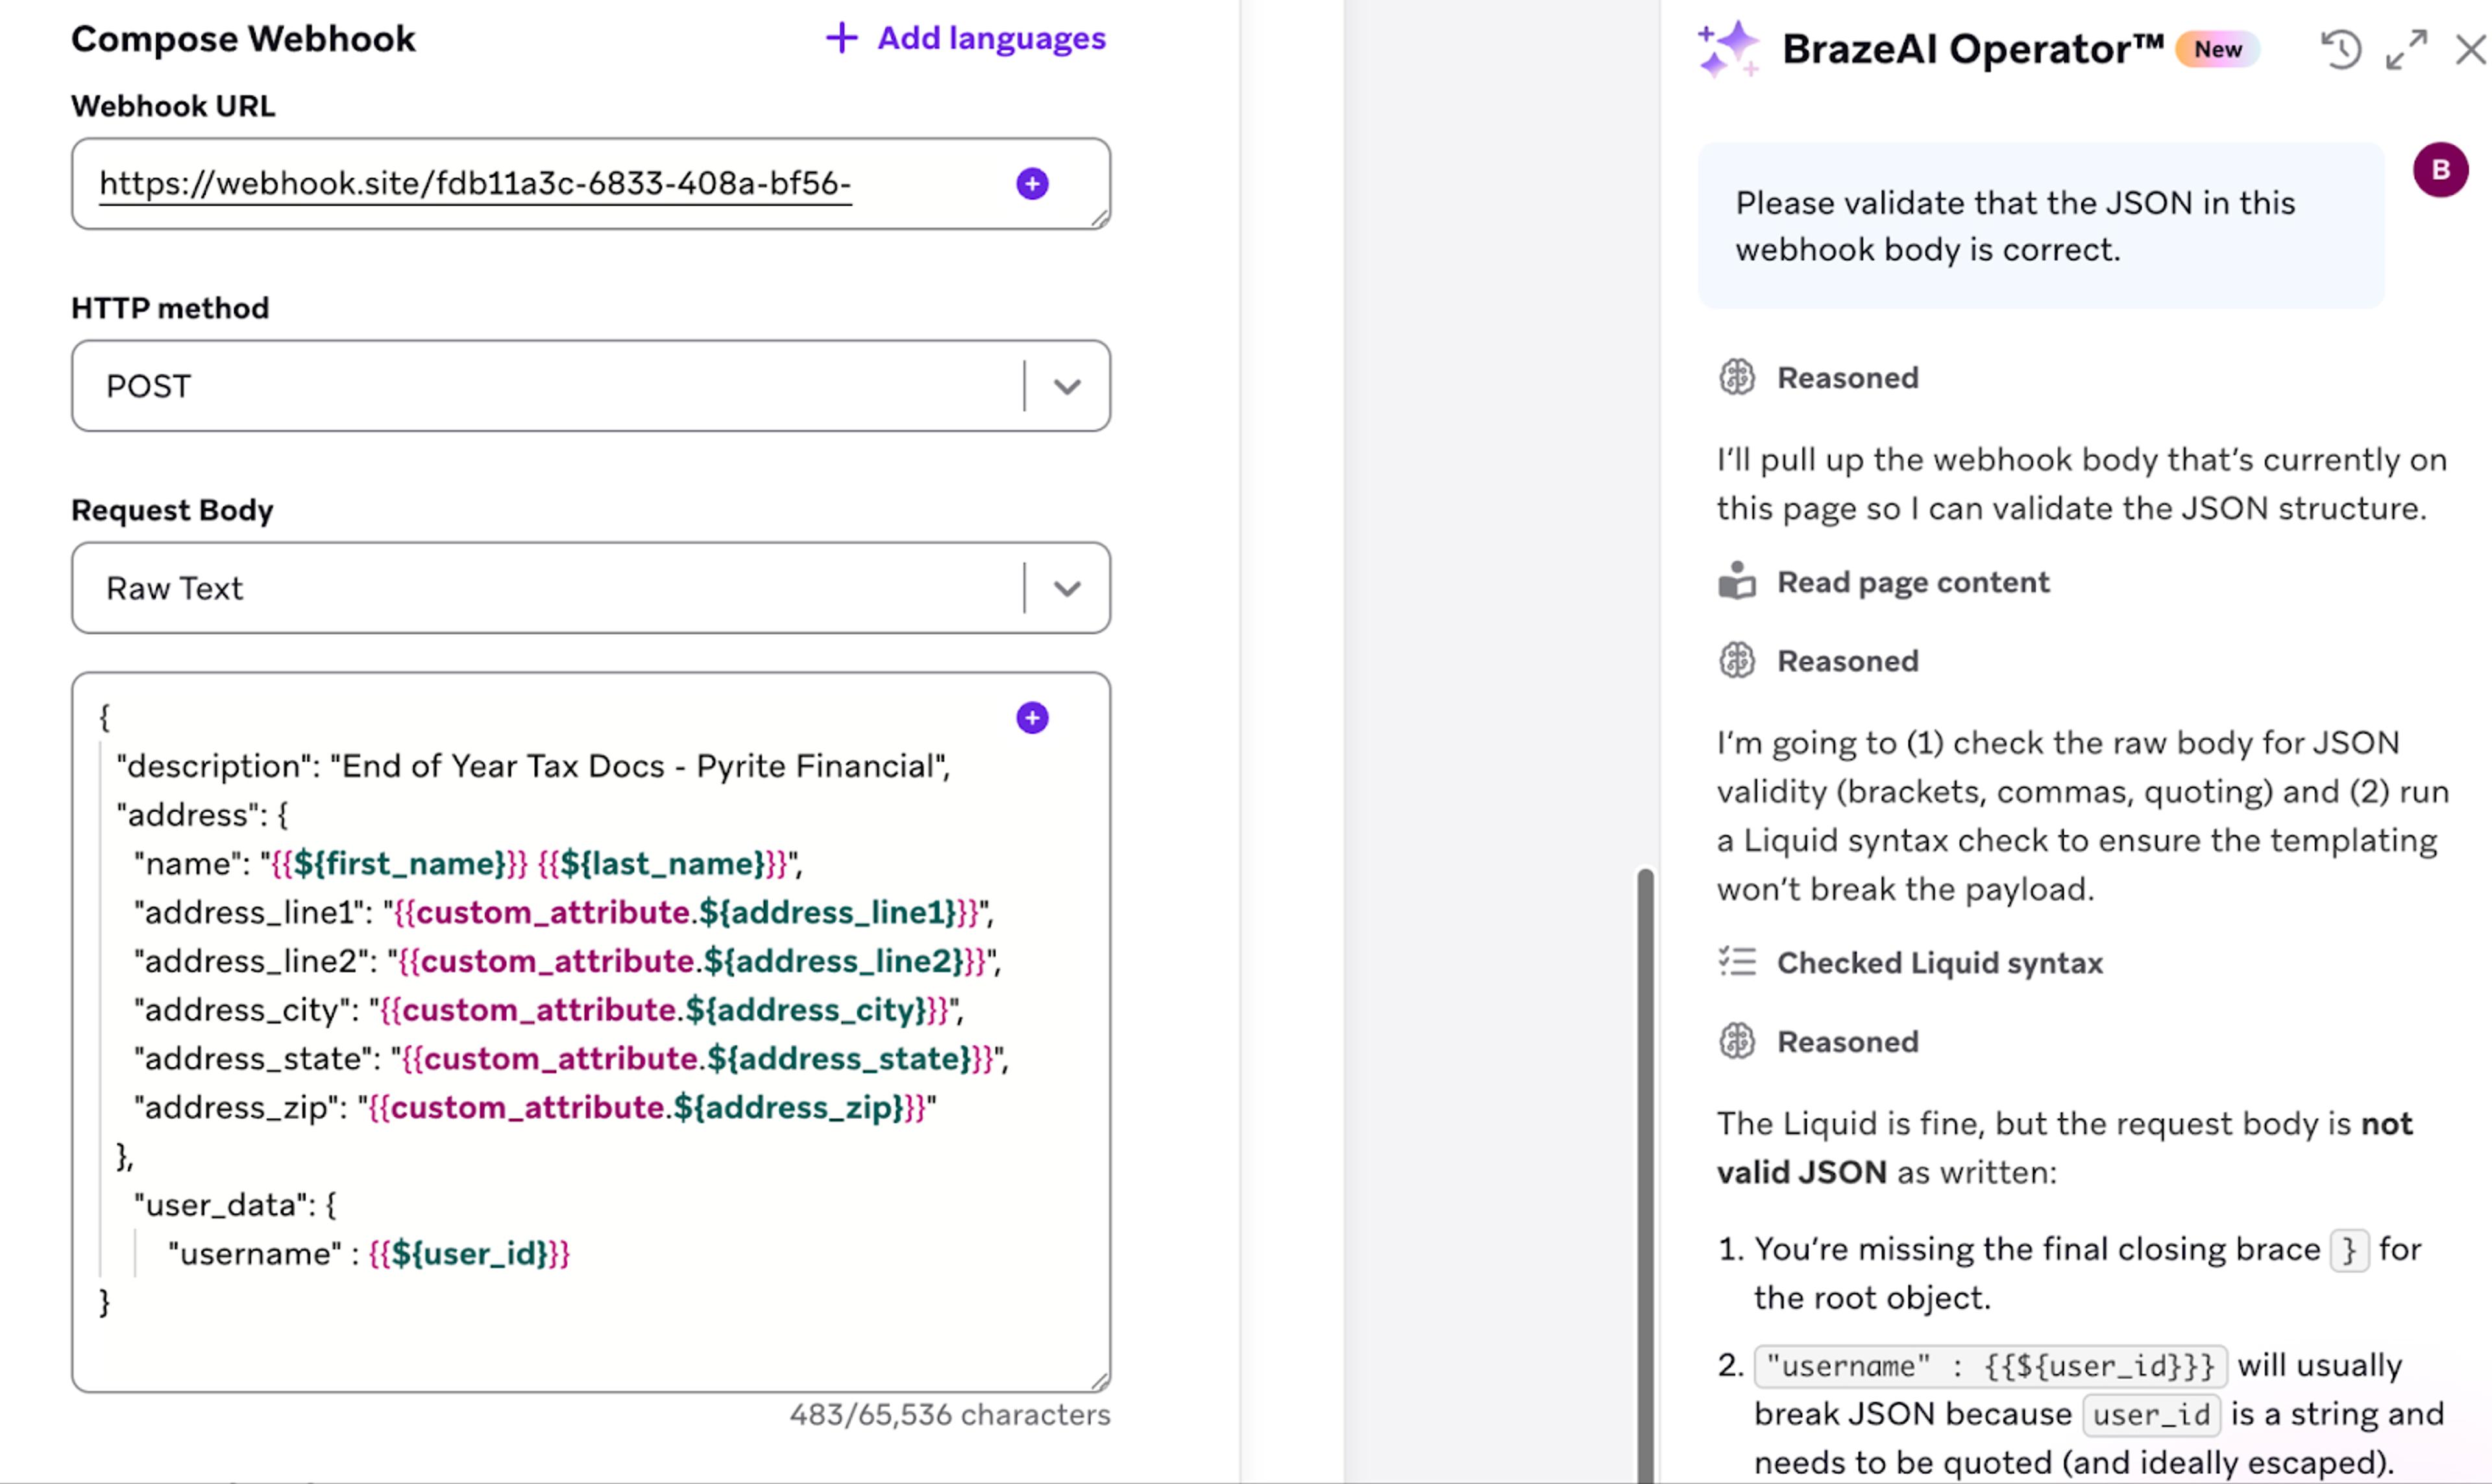Screen dimensions: 2492x1484
Task: Click the {{${user_id}}} Liquid tag
Action: pyautogui.click(x=469, y=1254)
